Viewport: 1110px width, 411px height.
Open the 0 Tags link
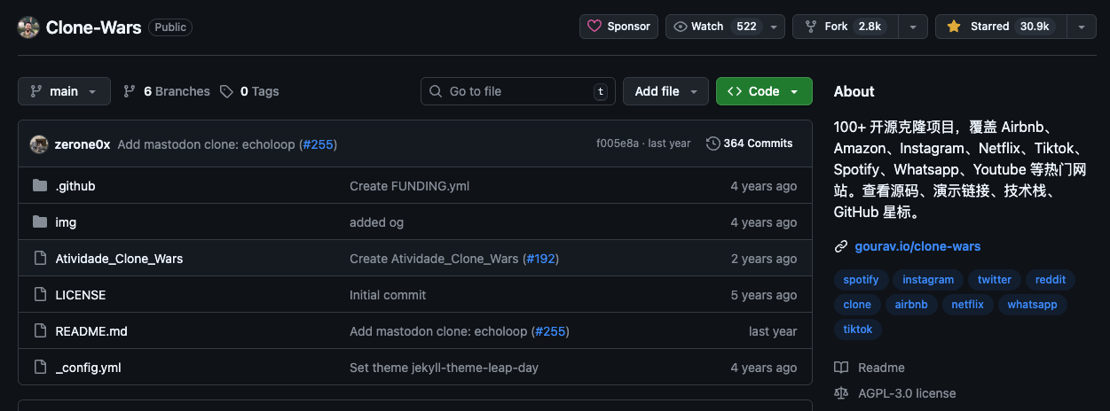click(x=250, y=91)
